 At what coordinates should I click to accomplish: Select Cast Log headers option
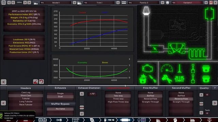[x=26, y=93]
